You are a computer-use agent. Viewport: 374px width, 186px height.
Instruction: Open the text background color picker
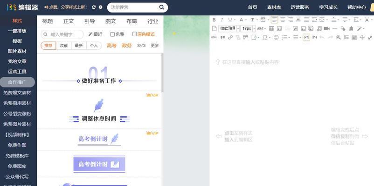[263, 20]
